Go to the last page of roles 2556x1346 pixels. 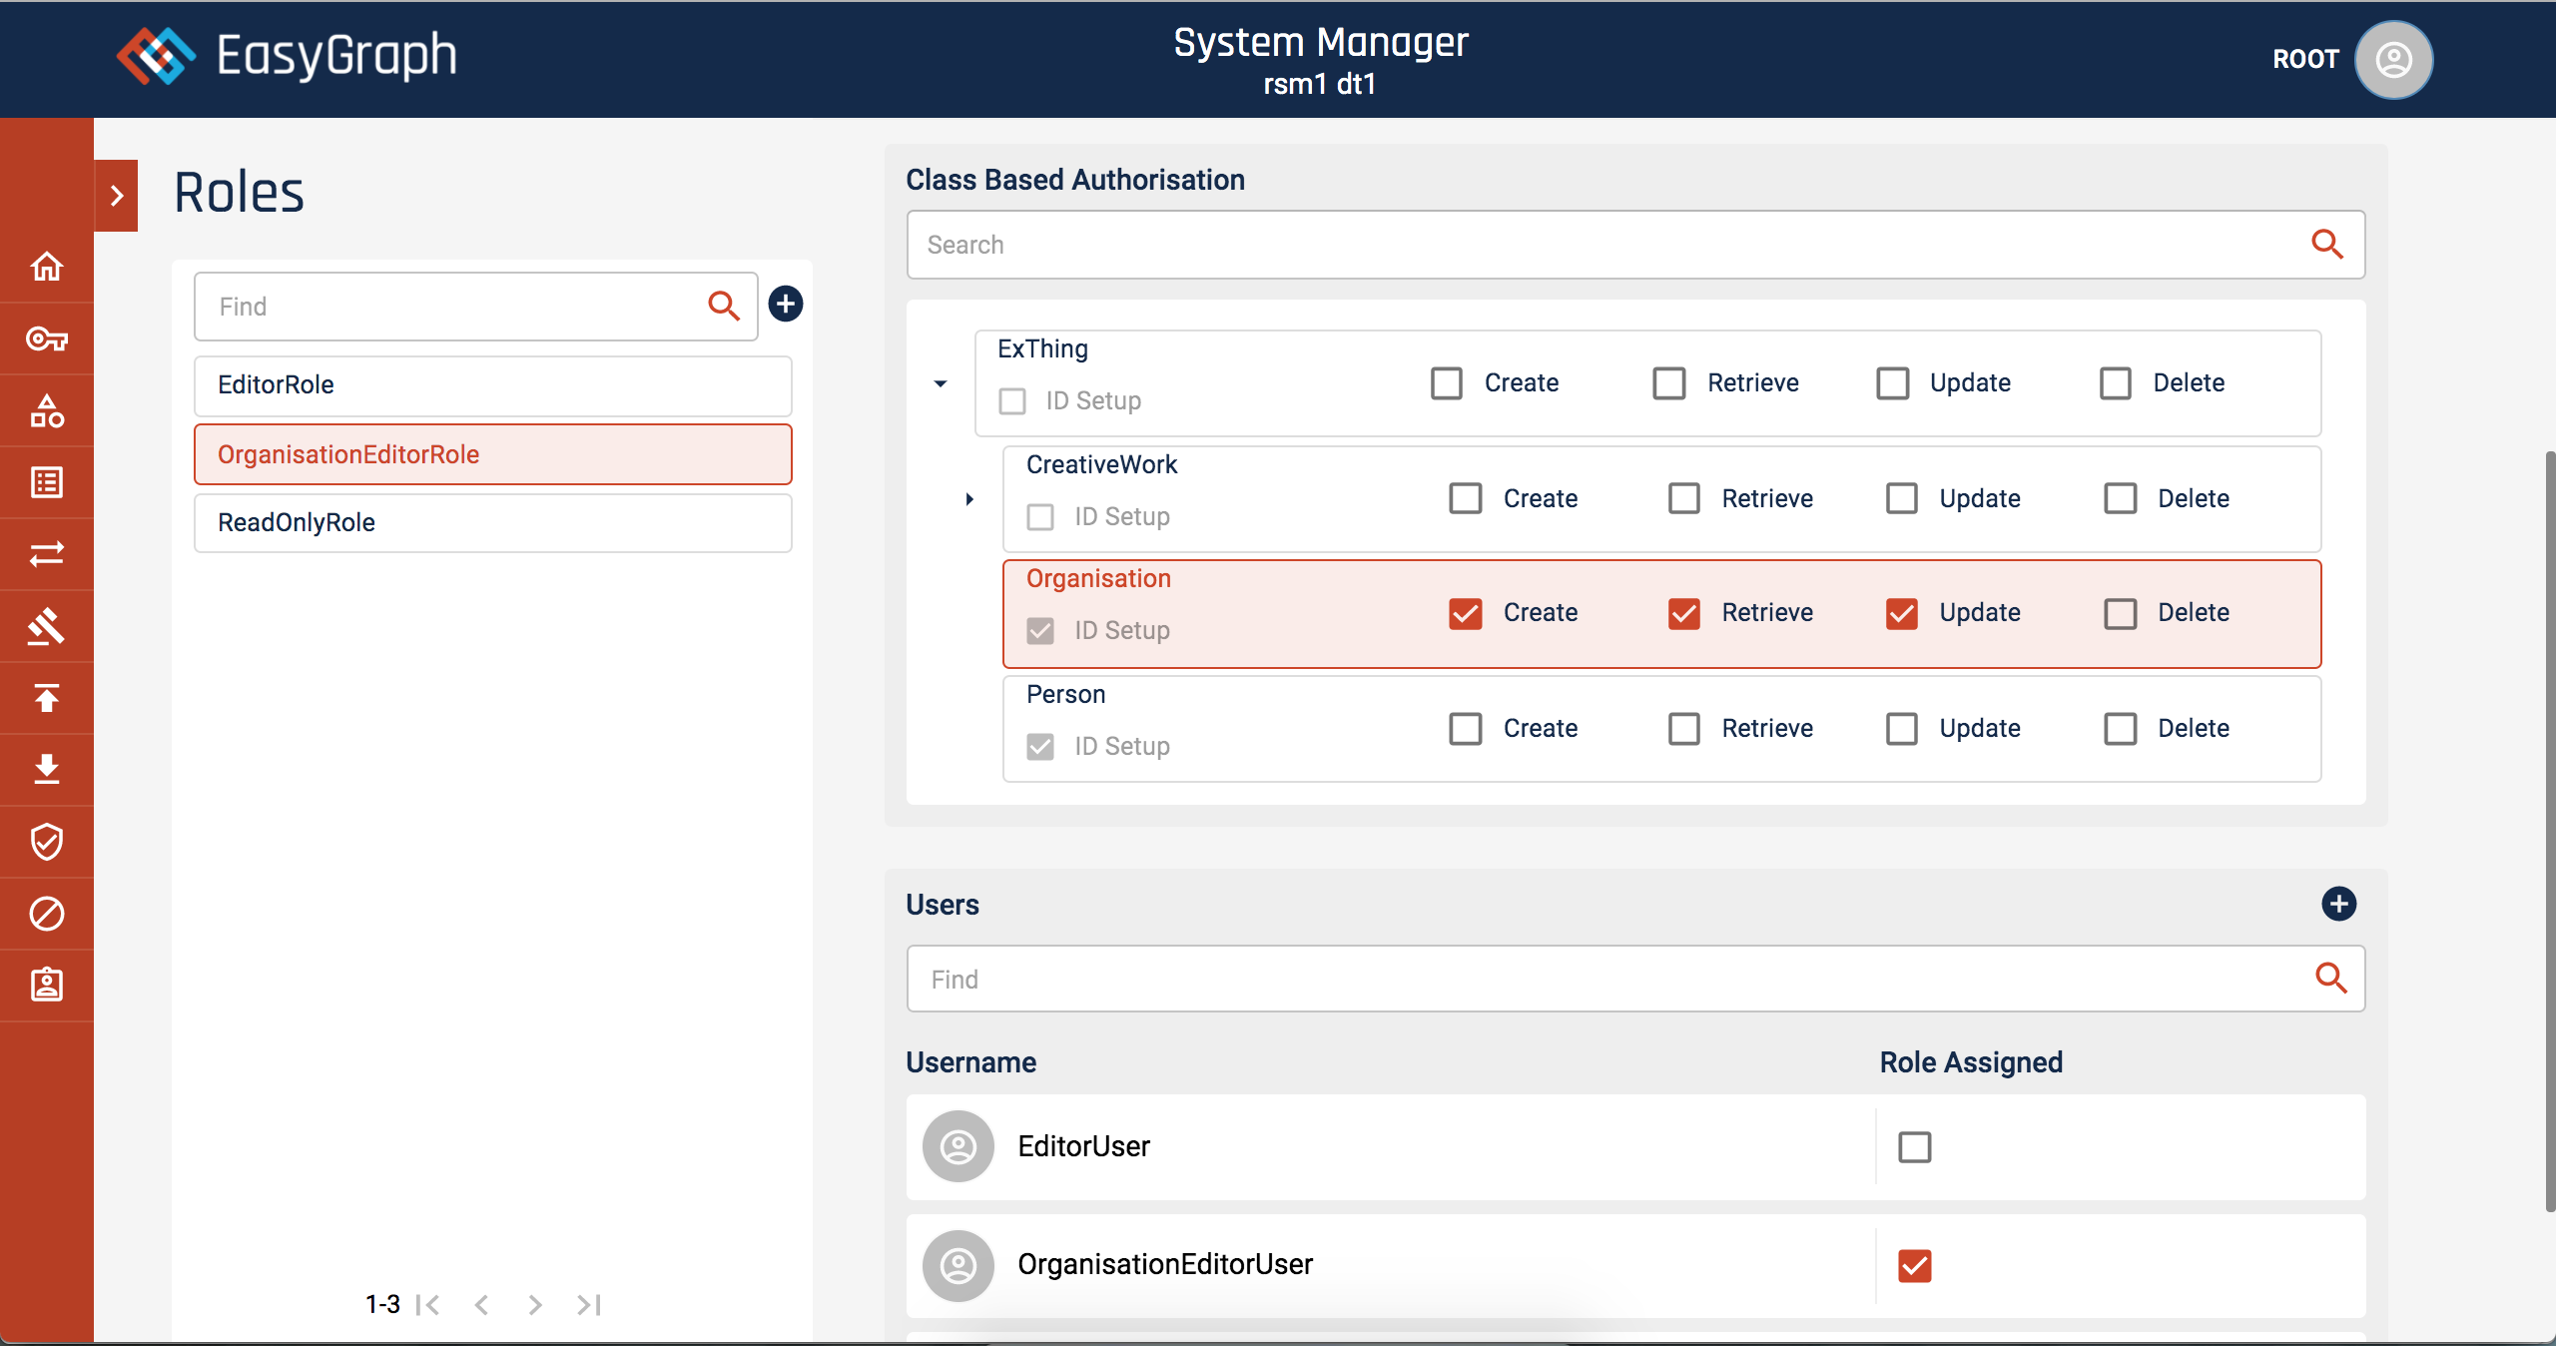click(589, 1304)
